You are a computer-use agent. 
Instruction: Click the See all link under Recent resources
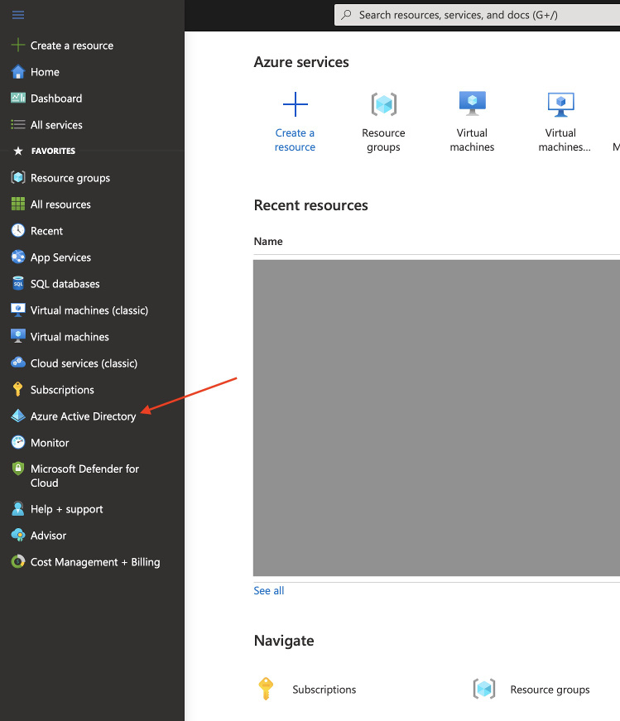[269, 590]
